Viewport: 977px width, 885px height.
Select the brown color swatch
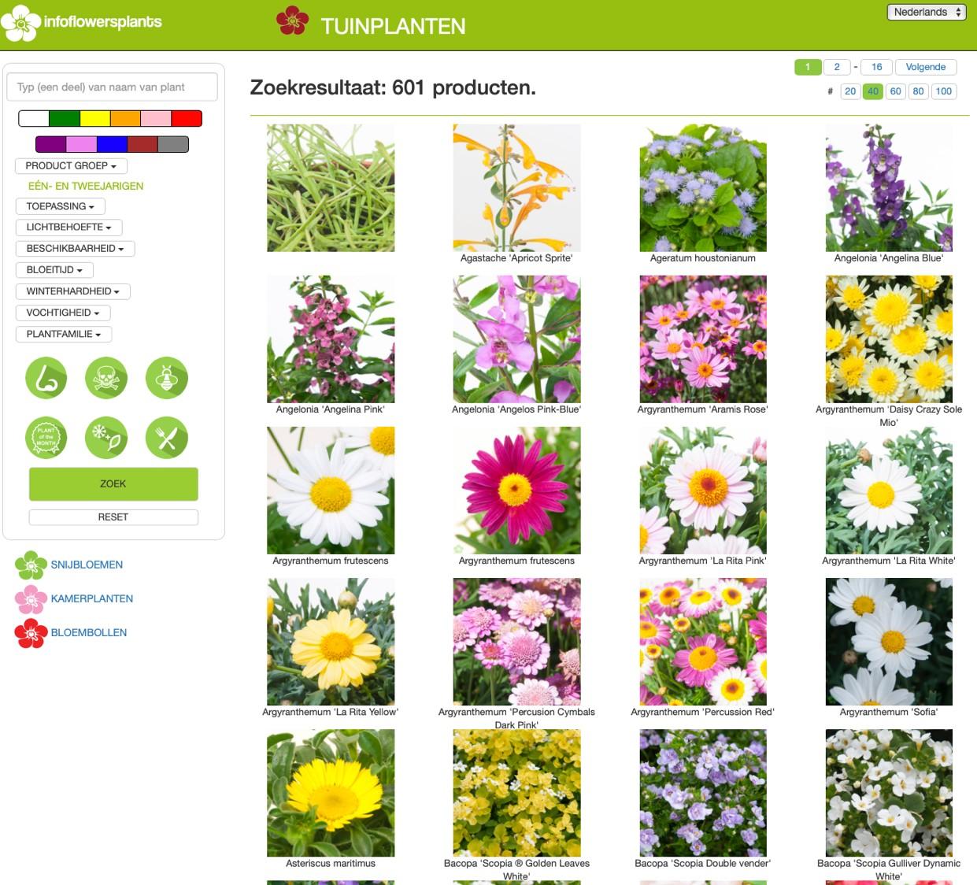coord(143,144)
